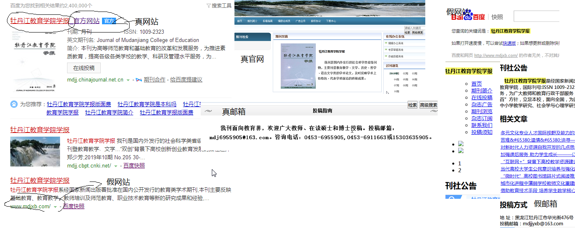Click 联系我们 in the snapshot page bulleted menu

[x=482, y=126]
